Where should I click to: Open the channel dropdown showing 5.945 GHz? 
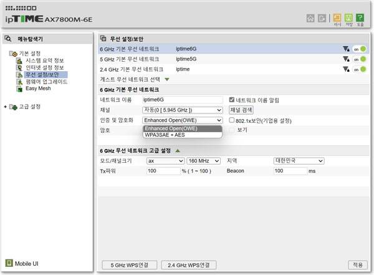coord(182,110)
